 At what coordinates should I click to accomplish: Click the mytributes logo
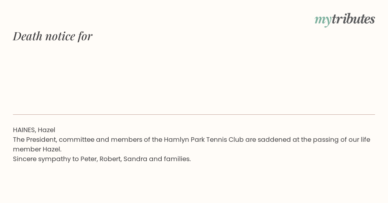(x=345, y=19)
